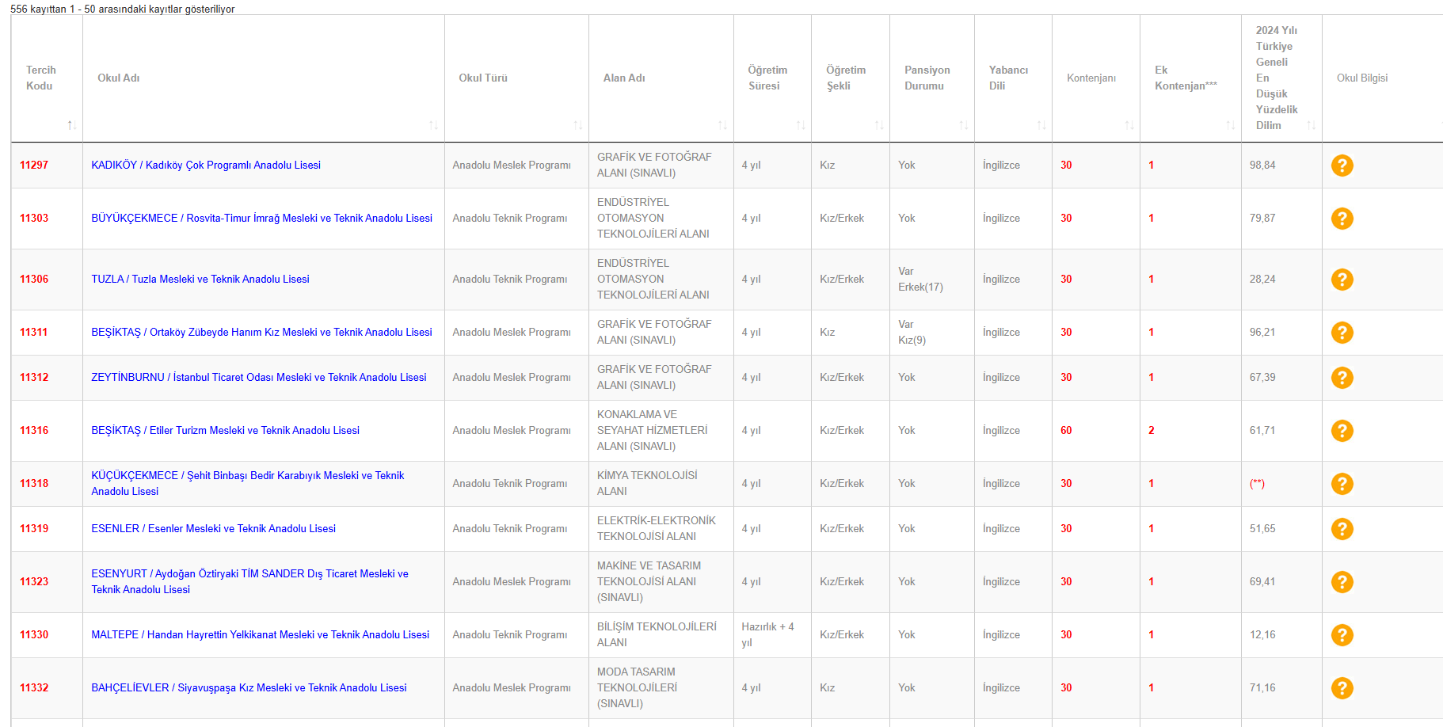This screenshot has height=727, width=1443.
Task: Open ZEYTİNBURNU İstanbul Ticaret Odası school link
Action: point(259,378)
